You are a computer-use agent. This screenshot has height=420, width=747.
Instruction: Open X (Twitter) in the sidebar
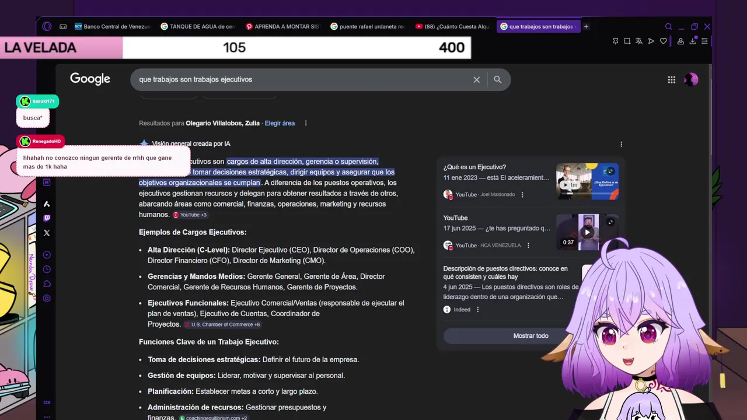click(47, 233)
